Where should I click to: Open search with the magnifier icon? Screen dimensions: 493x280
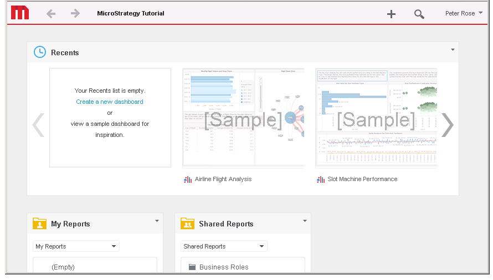click(419, 14)
